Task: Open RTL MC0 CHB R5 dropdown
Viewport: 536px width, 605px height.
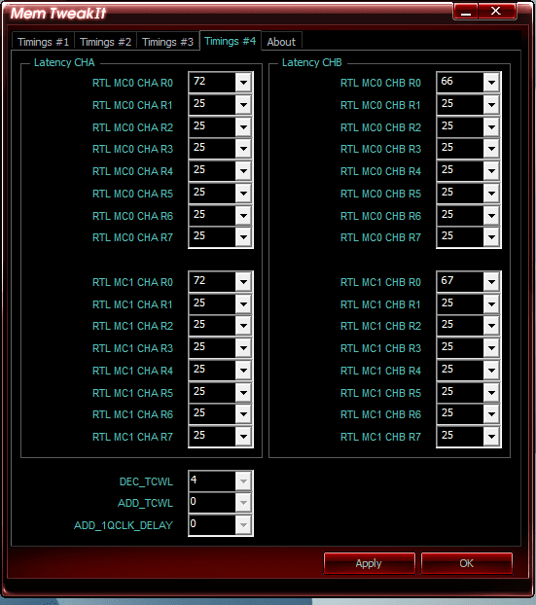Action: [x=491, y=194]
